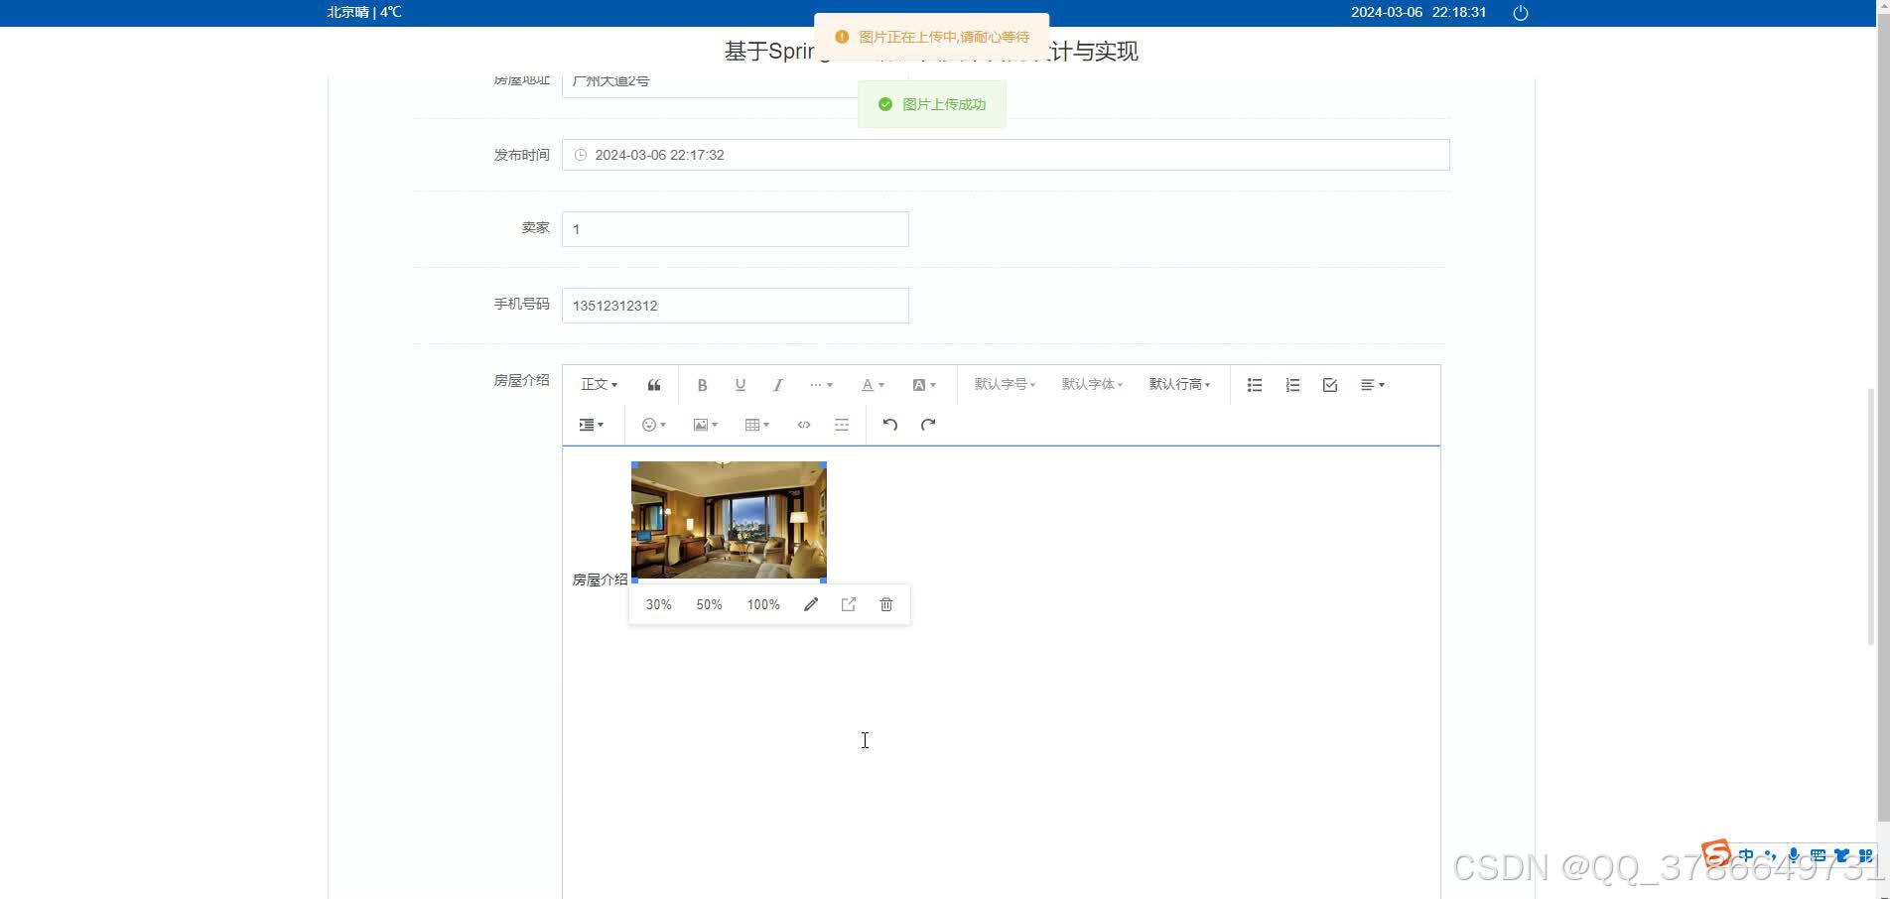
Task: Edit the selected image with pencil icon
Action: [x=811, y=604]
